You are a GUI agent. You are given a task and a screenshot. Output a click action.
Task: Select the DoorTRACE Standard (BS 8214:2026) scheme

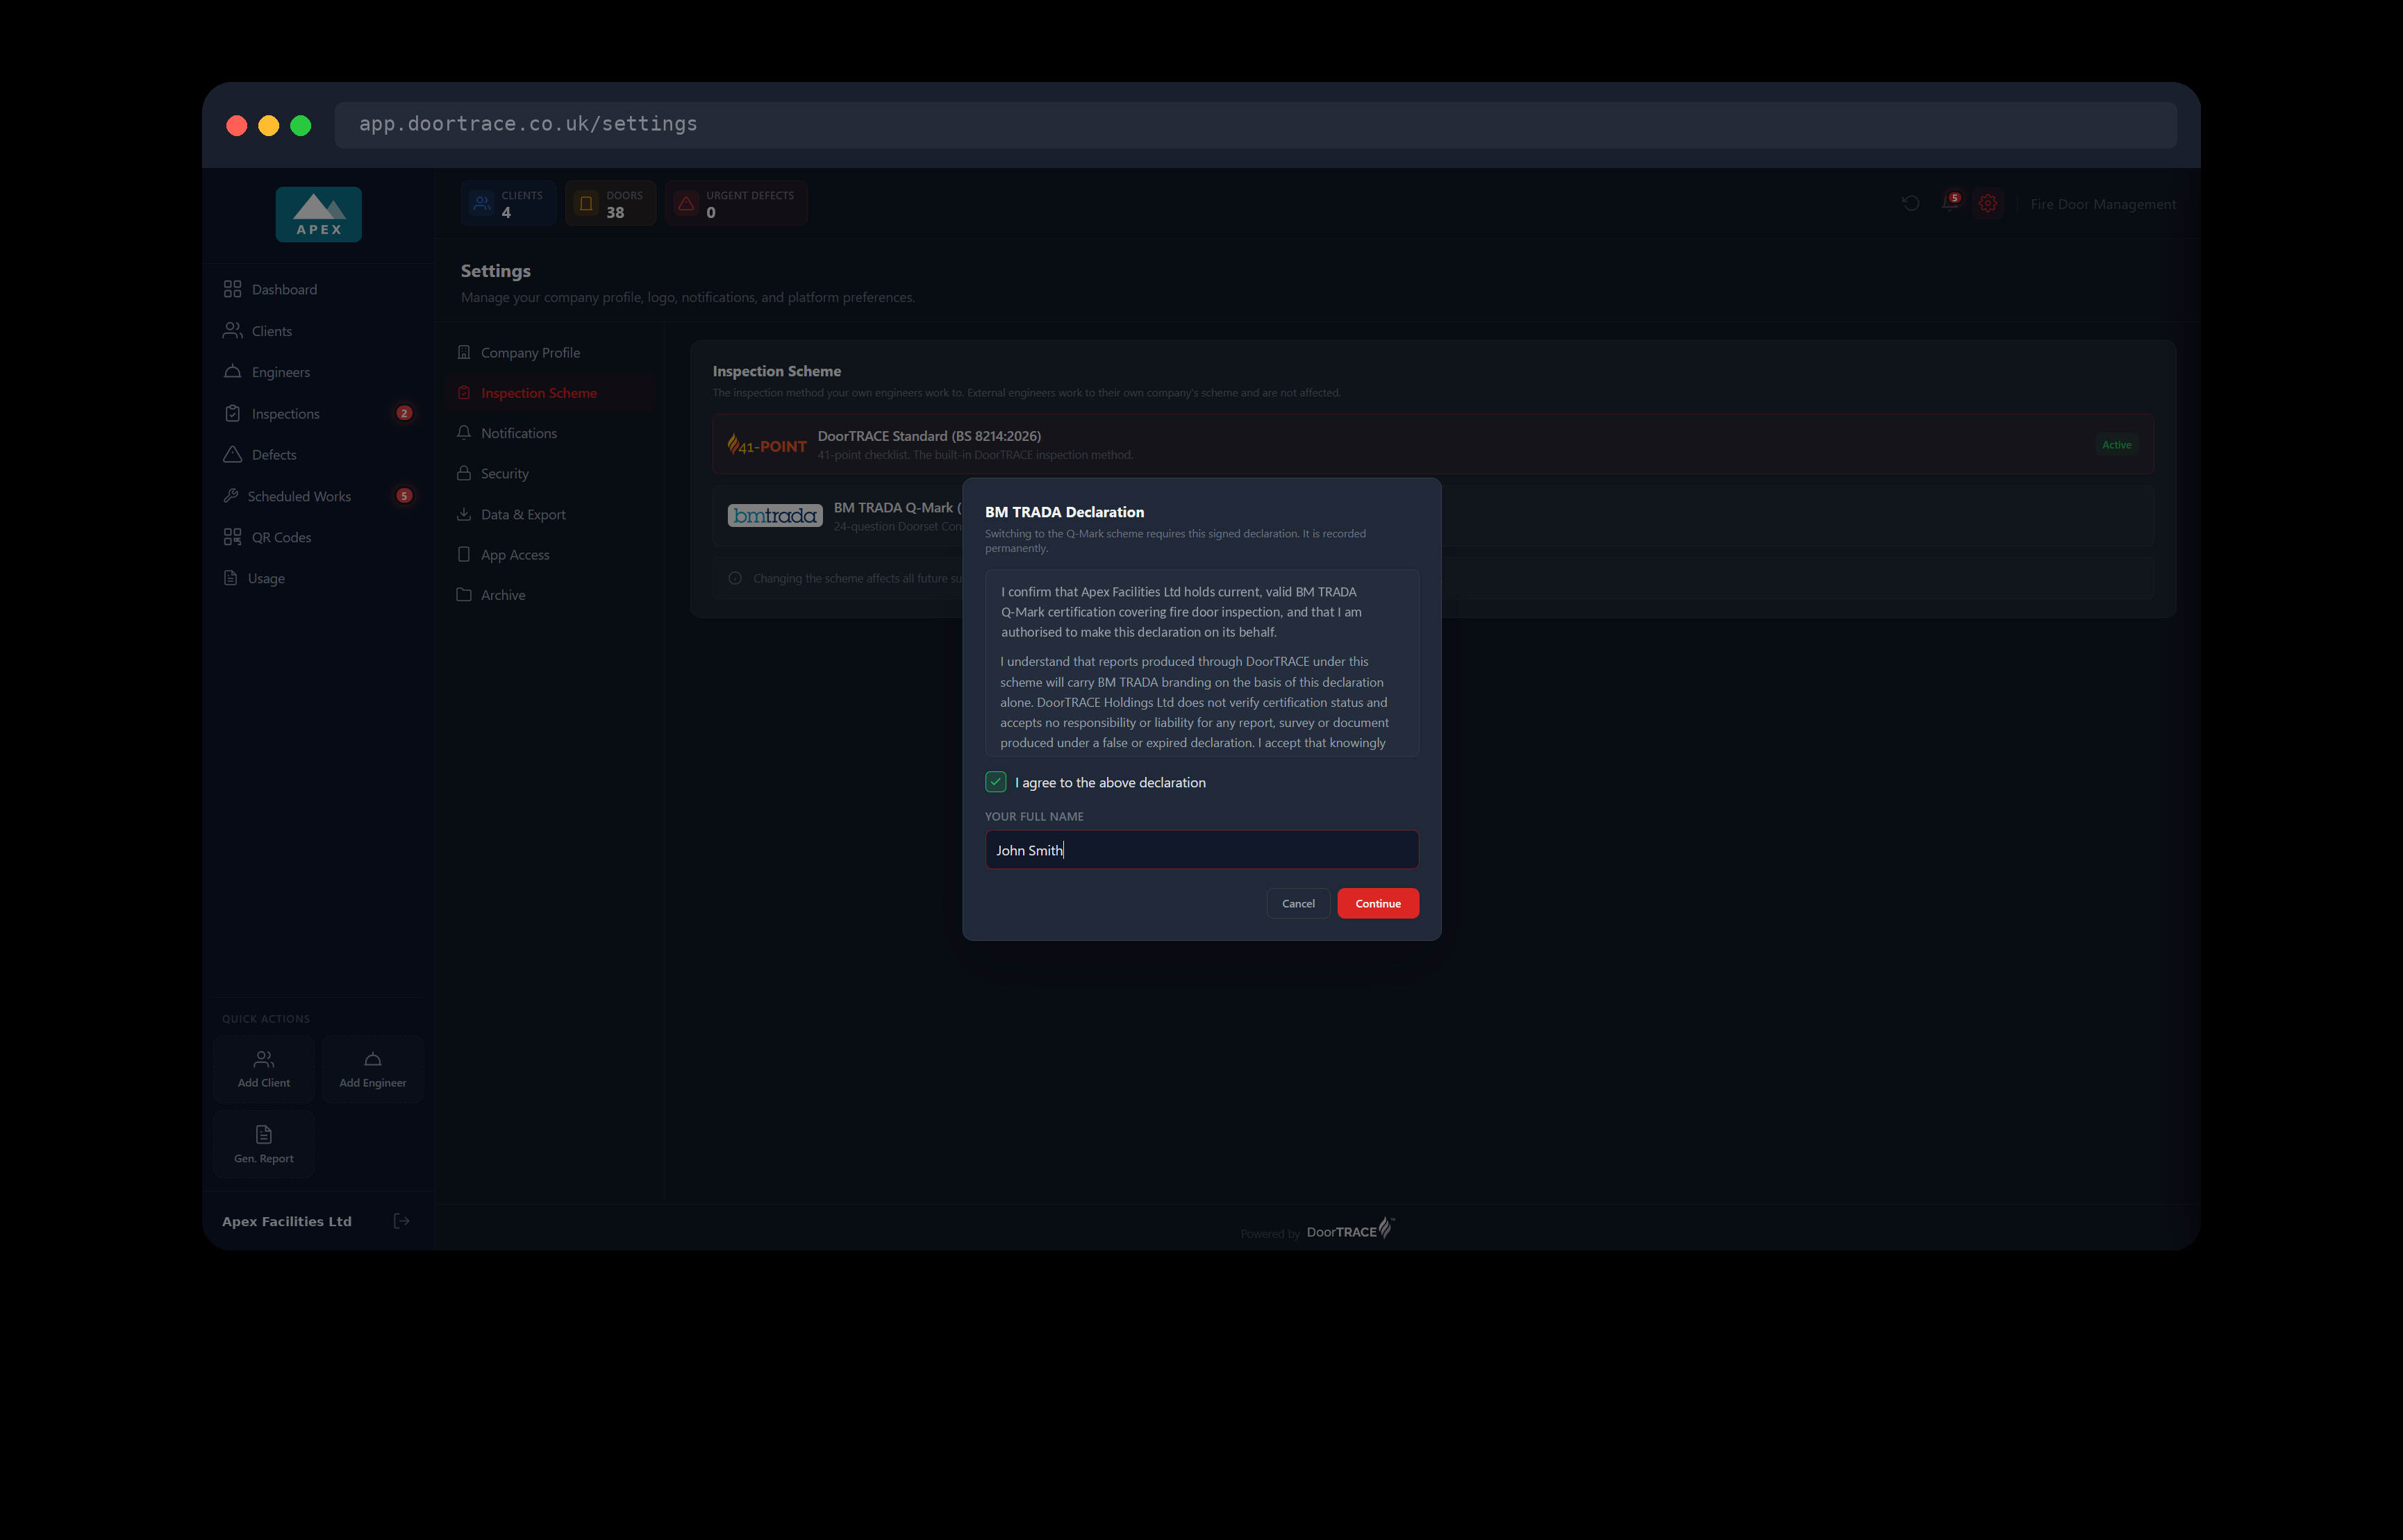tap(1433, 444)
